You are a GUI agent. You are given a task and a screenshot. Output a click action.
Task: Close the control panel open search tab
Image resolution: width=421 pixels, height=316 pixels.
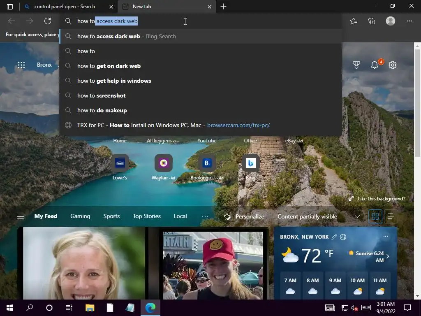pos(111,7)
